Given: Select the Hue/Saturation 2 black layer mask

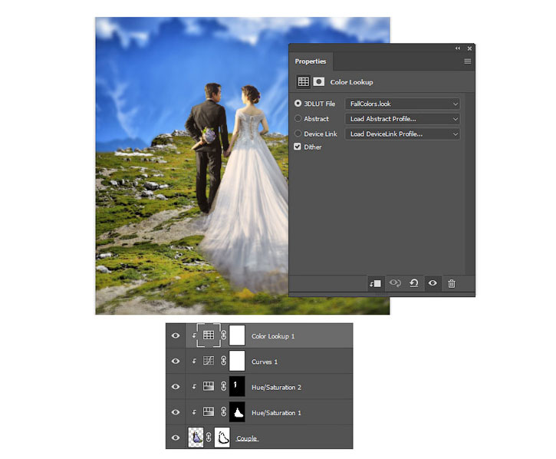Looking at the screenshot, I should coord(237,387).
